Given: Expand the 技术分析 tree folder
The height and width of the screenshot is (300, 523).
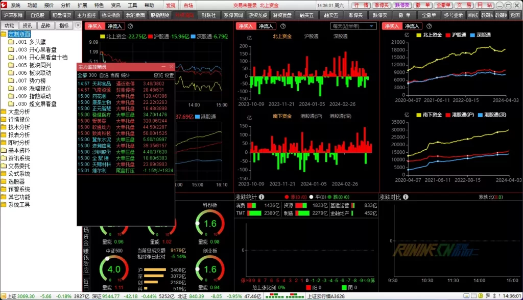Looking at the screenshot, I should [x=19, y=127].
